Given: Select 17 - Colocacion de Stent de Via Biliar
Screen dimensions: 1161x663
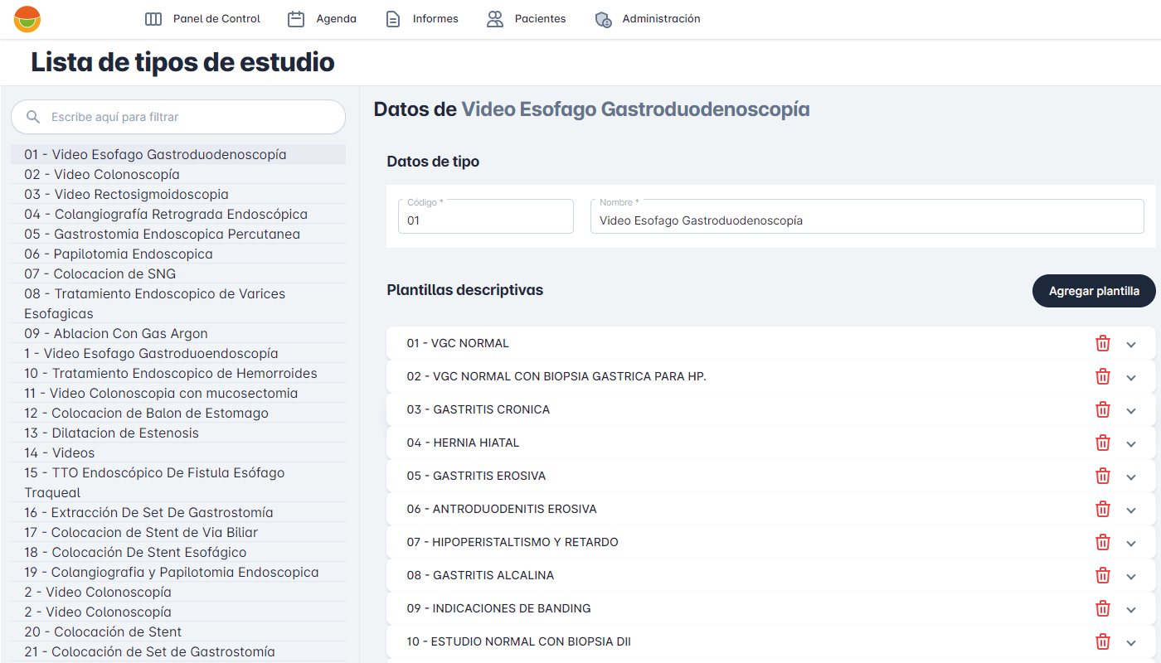Looking at the screenshot, I should tap(178, 532).
